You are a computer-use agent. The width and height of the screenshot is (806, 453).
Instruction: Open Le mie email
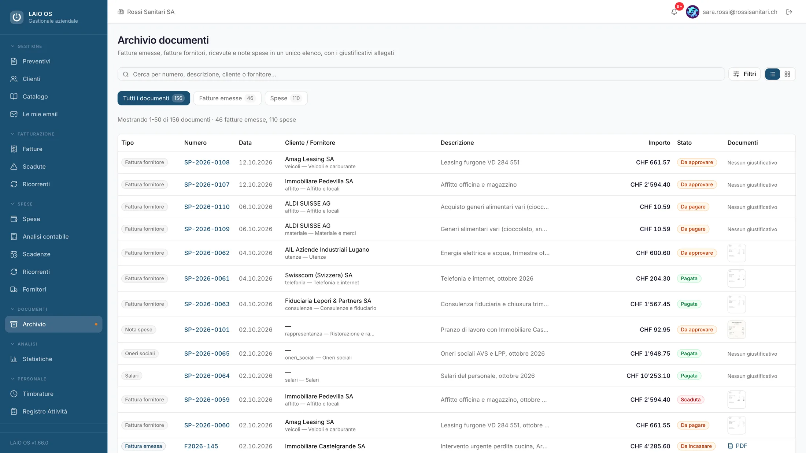[x=53, y=114]
